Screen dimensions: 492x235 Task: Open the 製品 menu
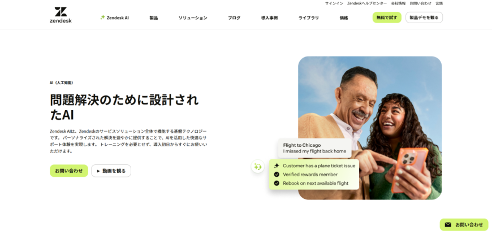[x=154, y=18]
